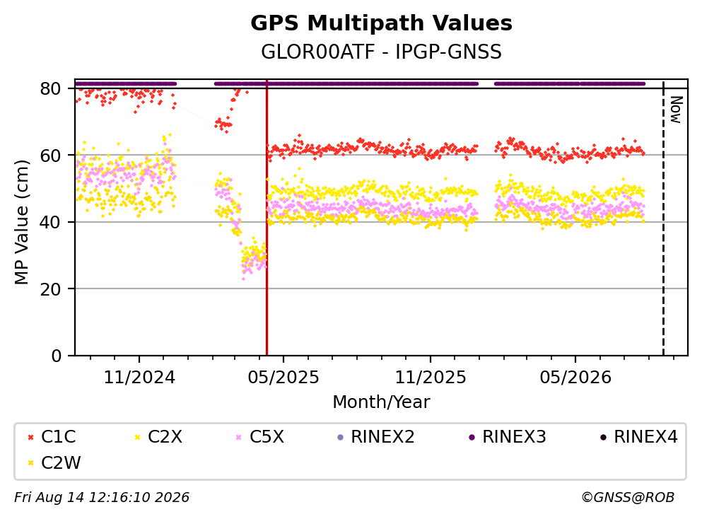Click the 05/2026 x-axis tick label

click(x=575, y=378)
